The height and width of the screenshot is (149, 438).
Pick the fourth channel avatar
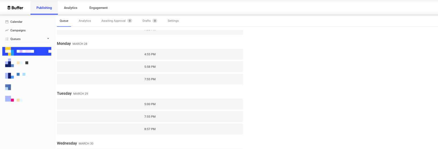(x=8, y=87)
